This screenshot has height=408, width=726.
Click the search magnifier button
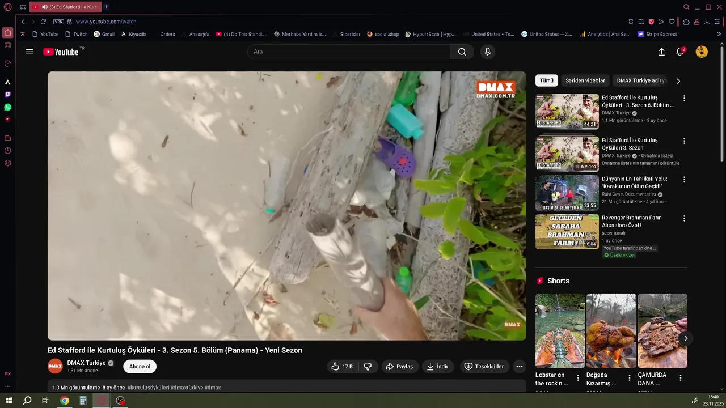[462, 52]
